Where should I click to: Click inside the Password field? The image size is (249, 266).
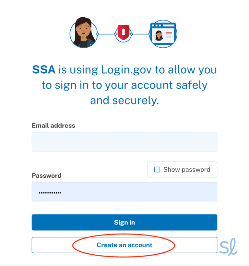[124, 192]
